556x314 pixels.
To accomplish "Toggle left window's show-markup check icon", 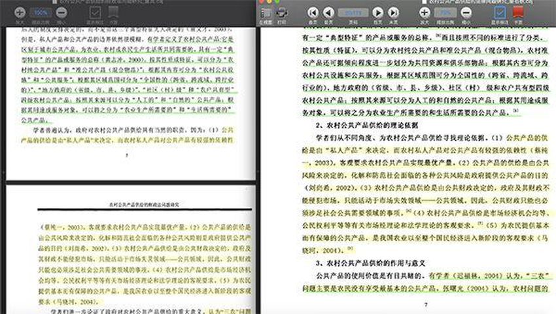I will pos(95,13).
